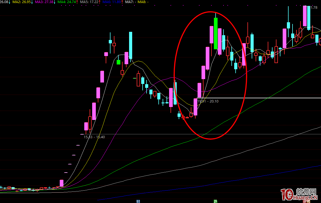Image resolution: width=321 pixels, height=203 pixels.
Task: Click the cyan down arrow after MA2 value
Action: click(32, 2)
